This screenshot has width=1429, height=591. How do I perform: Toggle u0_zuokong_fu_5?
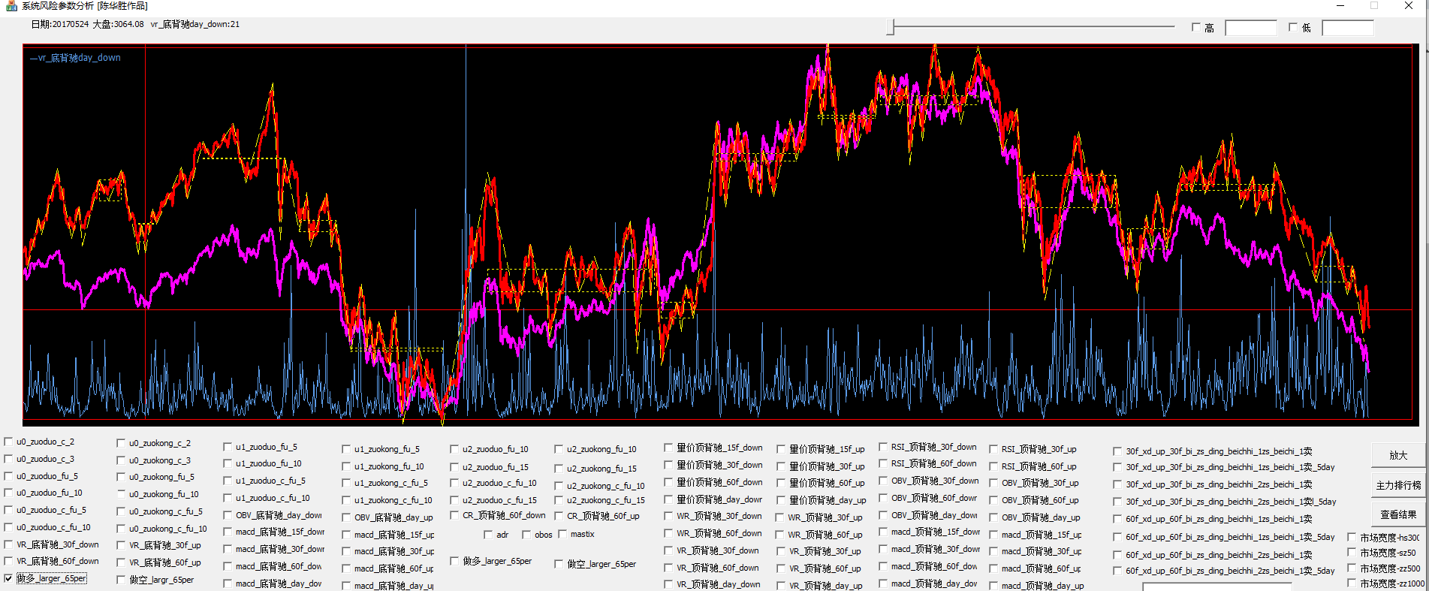click(121, 477)
